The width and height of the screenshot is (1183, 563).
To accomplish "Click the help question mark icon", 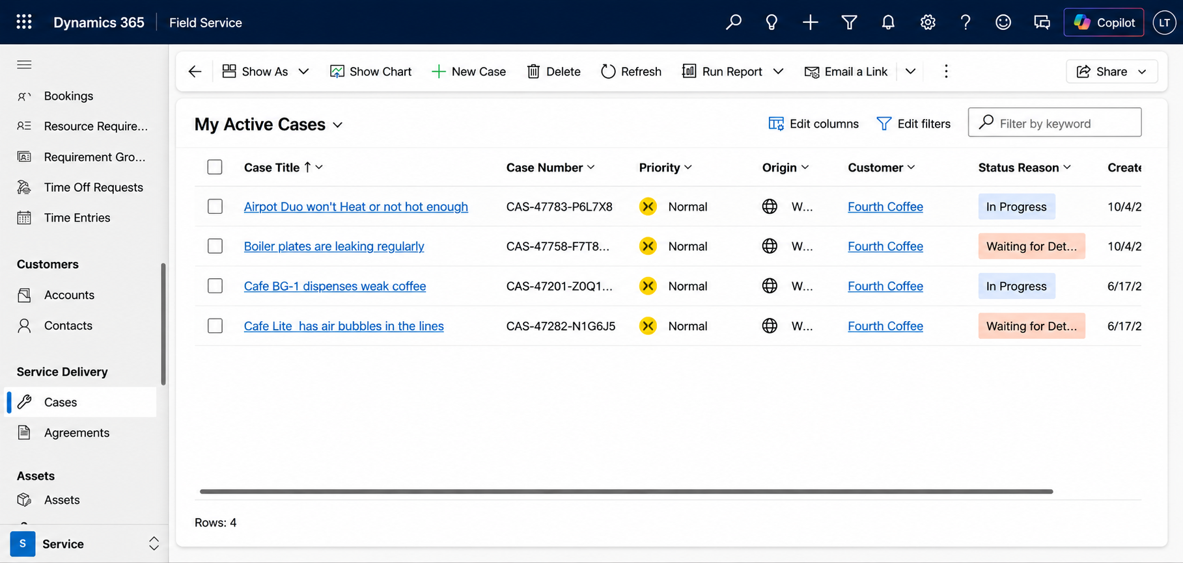I will tap(966, 22).
